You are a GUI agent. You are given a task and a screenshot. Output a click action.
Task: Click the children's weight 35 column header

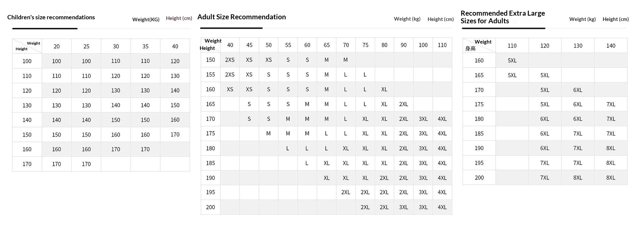145,46
